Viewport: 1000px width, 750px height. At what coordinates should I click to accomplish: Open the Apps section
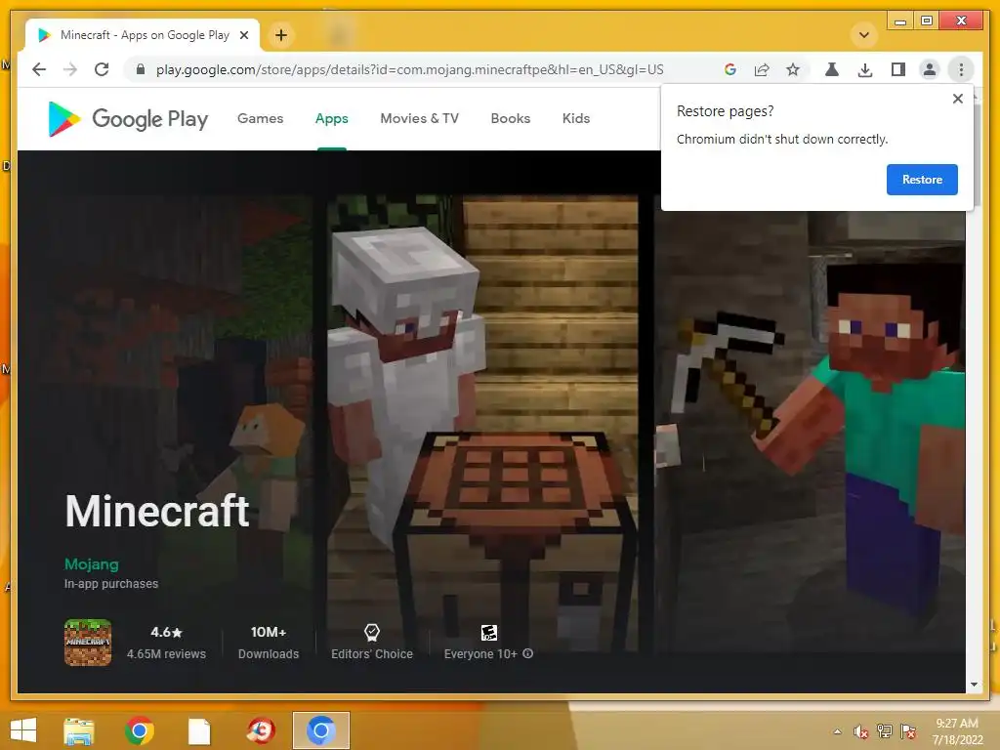[332, 118]
